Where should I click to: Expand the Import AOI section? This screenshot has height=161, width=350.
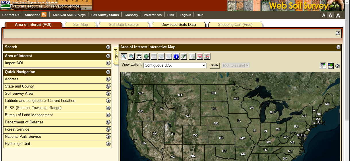pyautogui.click(x=108, y=63)
